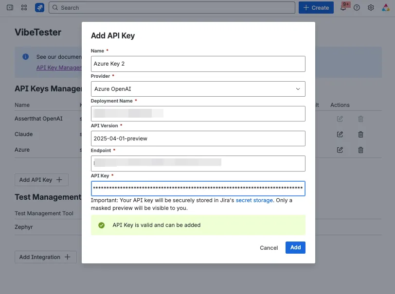Image resolution: width=395 pixels, height=294 pixels.
Task: Click the Add Integration button
Action: point(46,257)
